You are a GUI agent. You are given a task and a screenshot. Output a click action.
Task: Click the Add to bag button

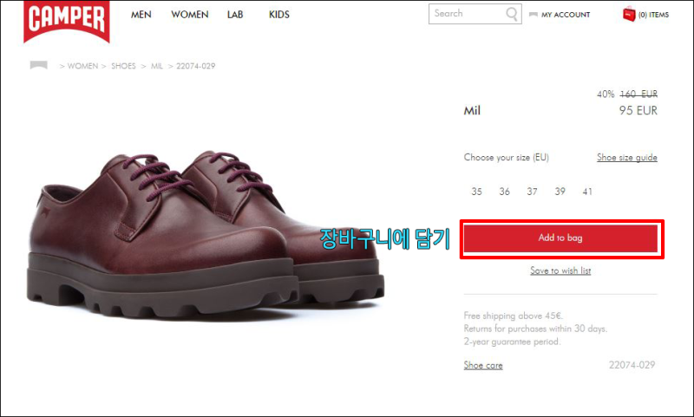tap(560, 238)
